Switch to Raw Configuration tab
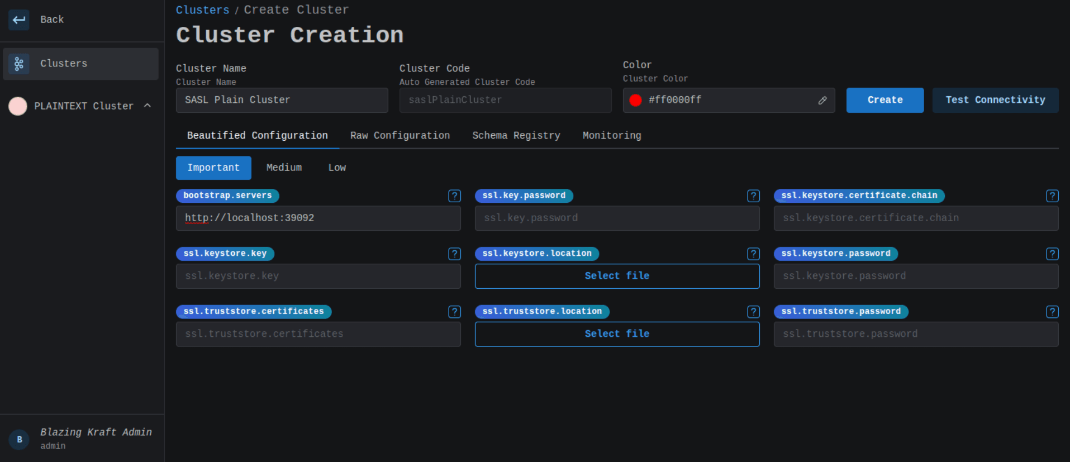Image resolution: width=1070 pixels, height=462 pixels. [400, 136]
